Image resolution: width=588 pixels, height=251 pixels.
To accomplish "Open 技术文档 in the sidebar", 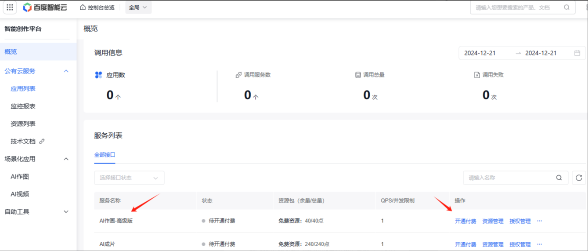I will [x=23, y=142].
